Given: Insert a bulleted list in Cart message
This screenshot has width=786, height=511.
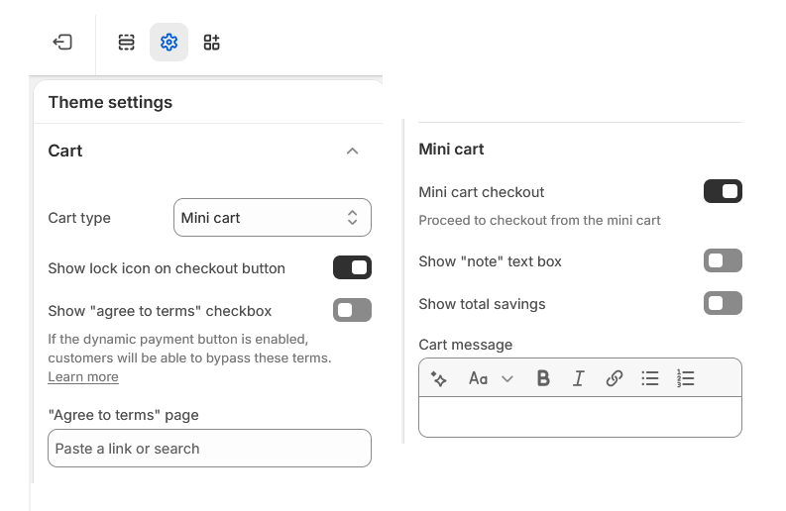Looking at the screenshot, I should point(649,378).
